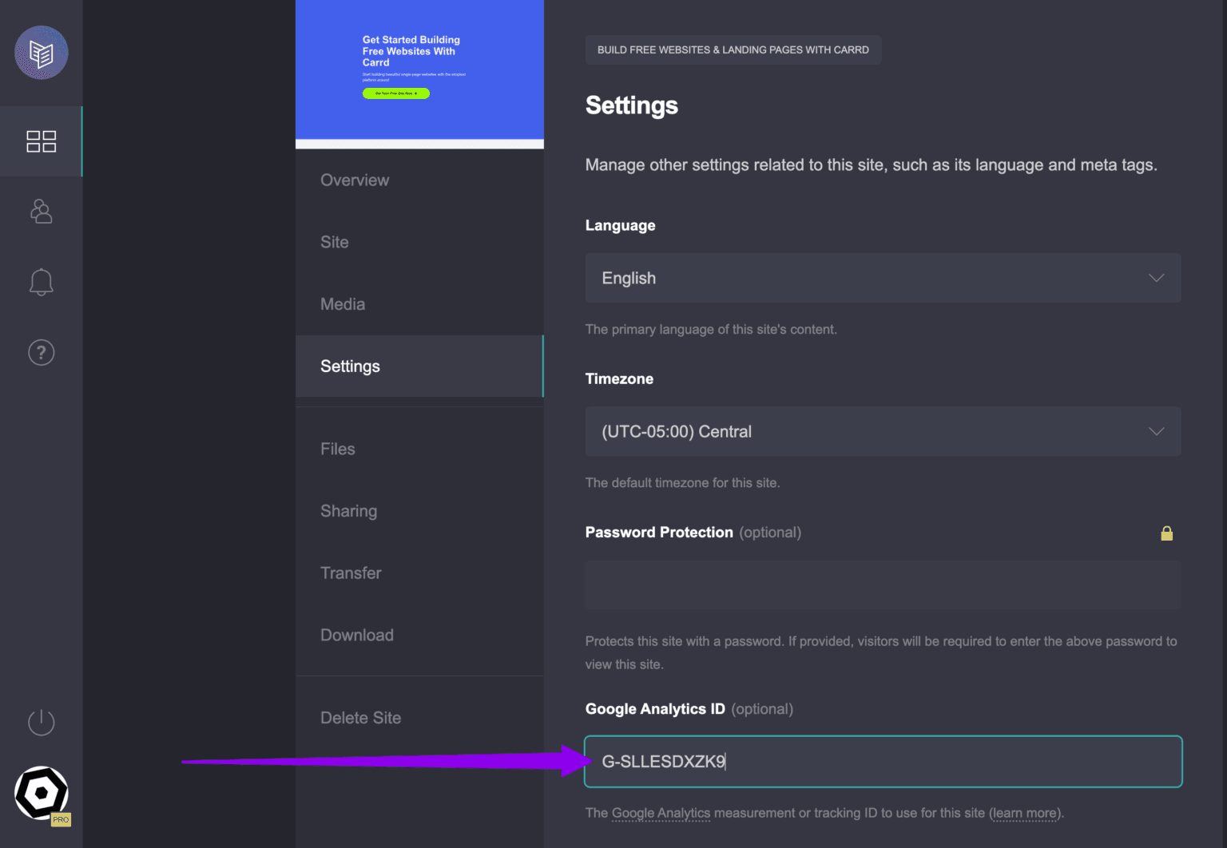The width and height of the screenshot is (1227, 848).
Task: Click the Carrd logo icon
Action: (42, 53)
